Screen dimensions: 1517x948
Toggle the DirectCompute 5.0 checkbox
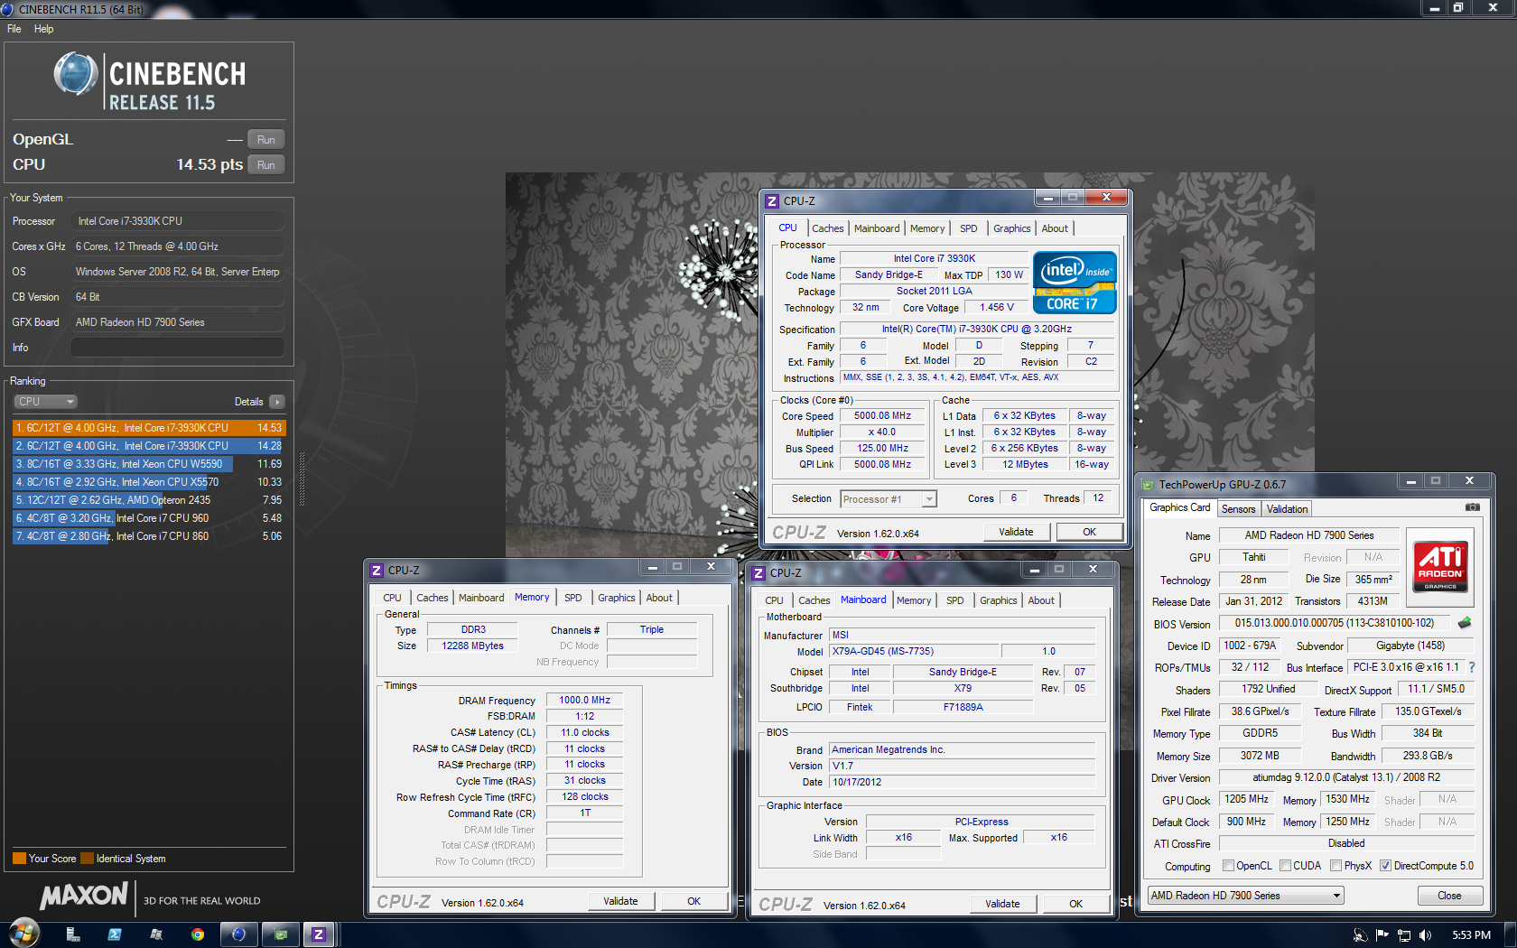(x=1385, y=866)
